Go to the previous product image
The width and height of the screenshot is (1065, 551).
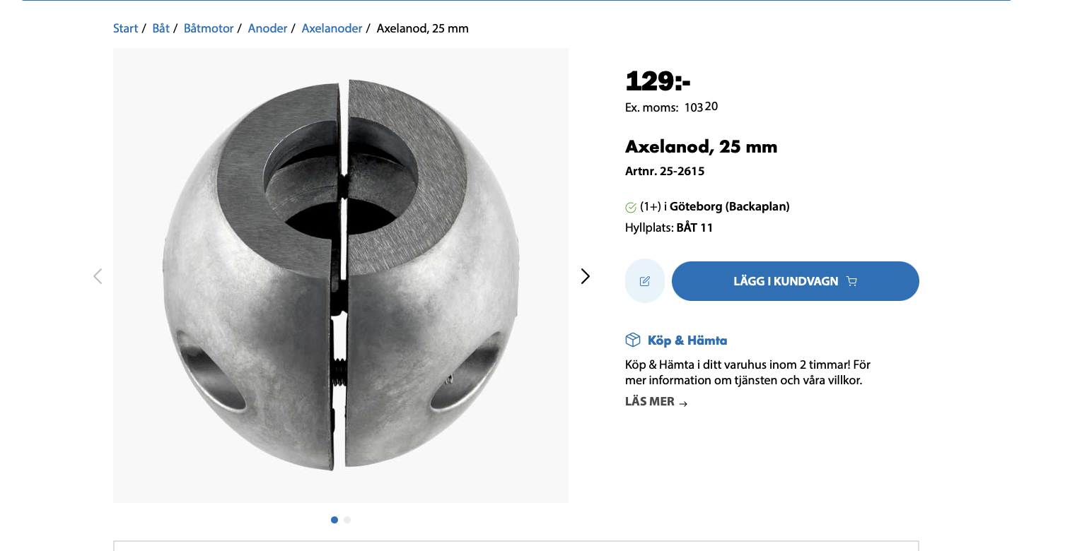coord(98,276)
